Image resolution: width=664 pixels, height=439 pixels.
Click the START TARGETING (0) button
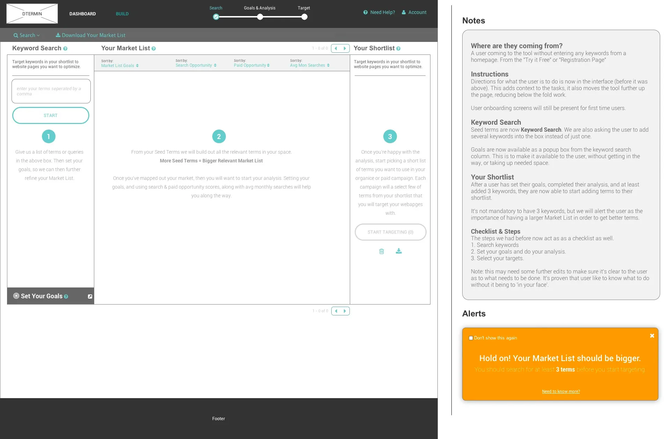(x=390, y=232)
